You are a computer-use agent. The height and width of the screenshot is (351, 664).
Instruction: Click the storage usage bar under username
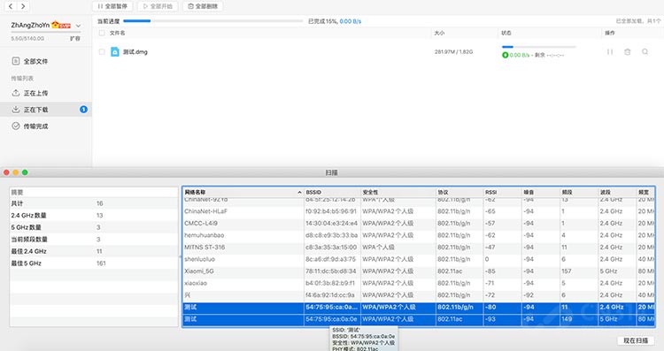tap(46, 32)
